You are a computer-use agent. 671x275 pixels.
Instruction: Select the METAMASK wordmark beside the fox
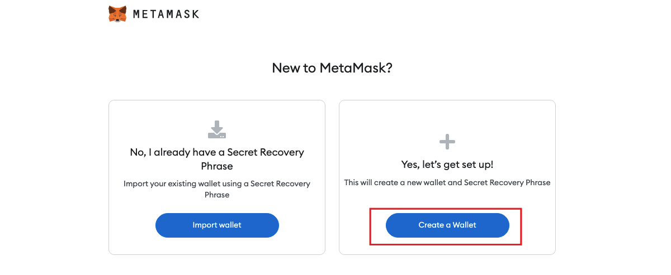pyautogui.click(x=166, y=15)
